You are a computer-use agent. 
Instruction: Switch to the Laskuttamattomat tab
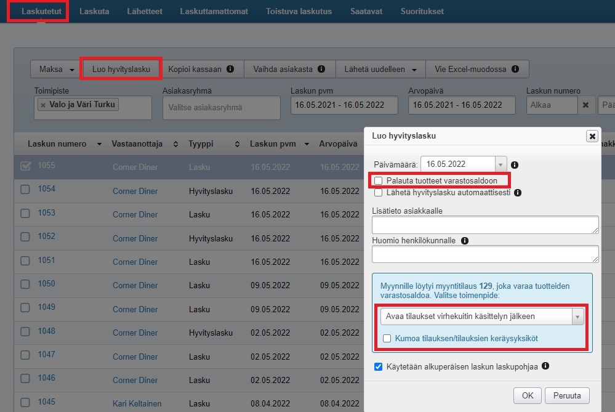[214, 12]
